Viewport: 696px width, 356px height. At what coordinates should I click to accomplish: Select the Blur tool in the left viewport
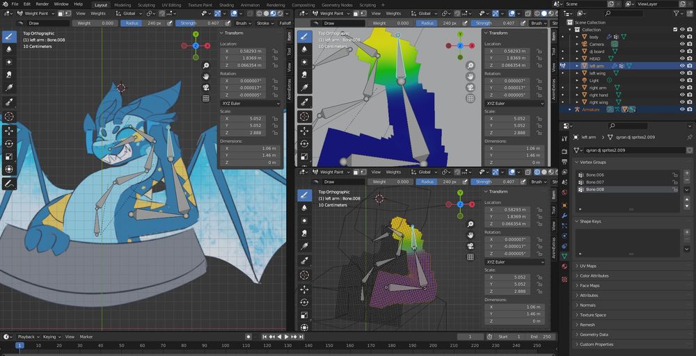(x=9, y=49)
